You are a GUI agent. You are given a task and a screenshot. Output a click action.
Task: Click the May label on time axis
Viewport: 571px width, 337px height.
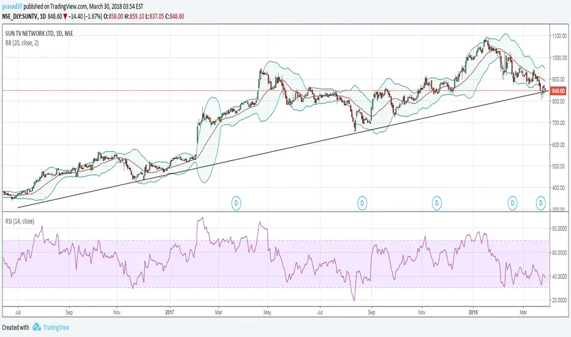click(x=267, y=312)
